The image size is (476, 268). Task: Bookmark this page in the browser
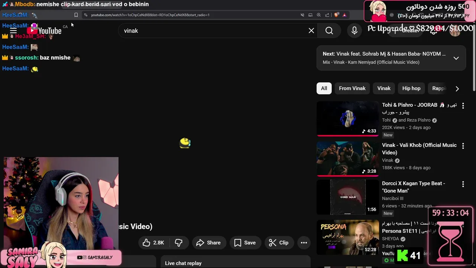point(76,15)
